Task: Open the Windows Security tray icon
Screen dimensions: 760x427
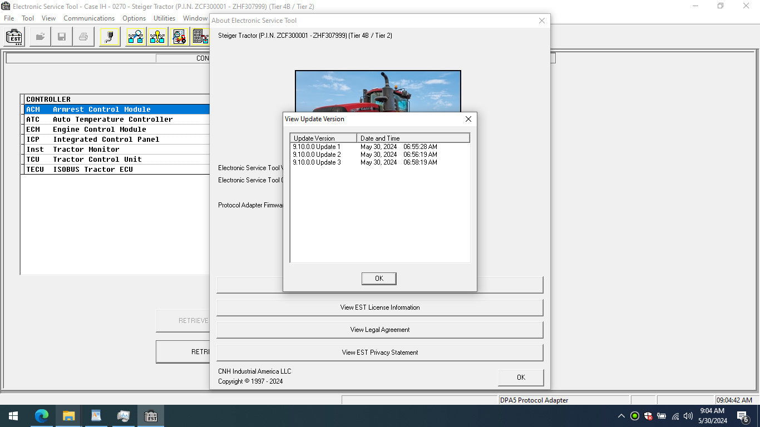Action: pyautogui.click(x=648, y=416)
